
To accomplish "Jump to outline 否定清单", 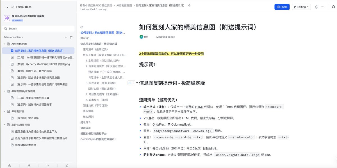I will (107, 72).
